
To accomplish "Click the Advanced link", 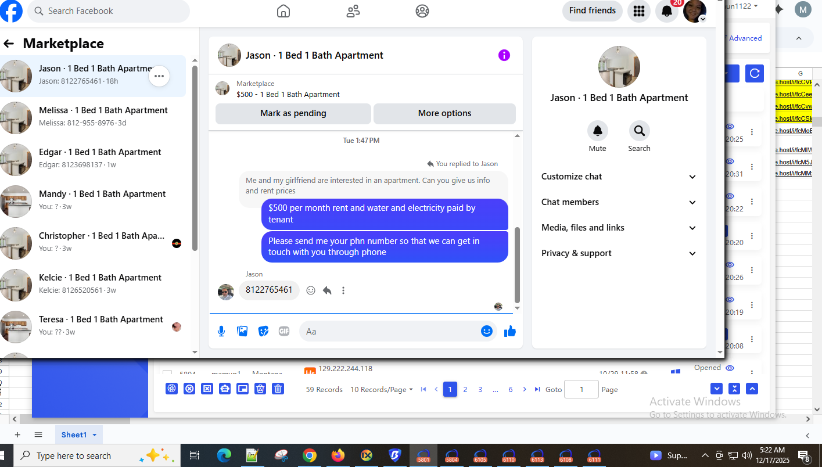I will 745,38.
